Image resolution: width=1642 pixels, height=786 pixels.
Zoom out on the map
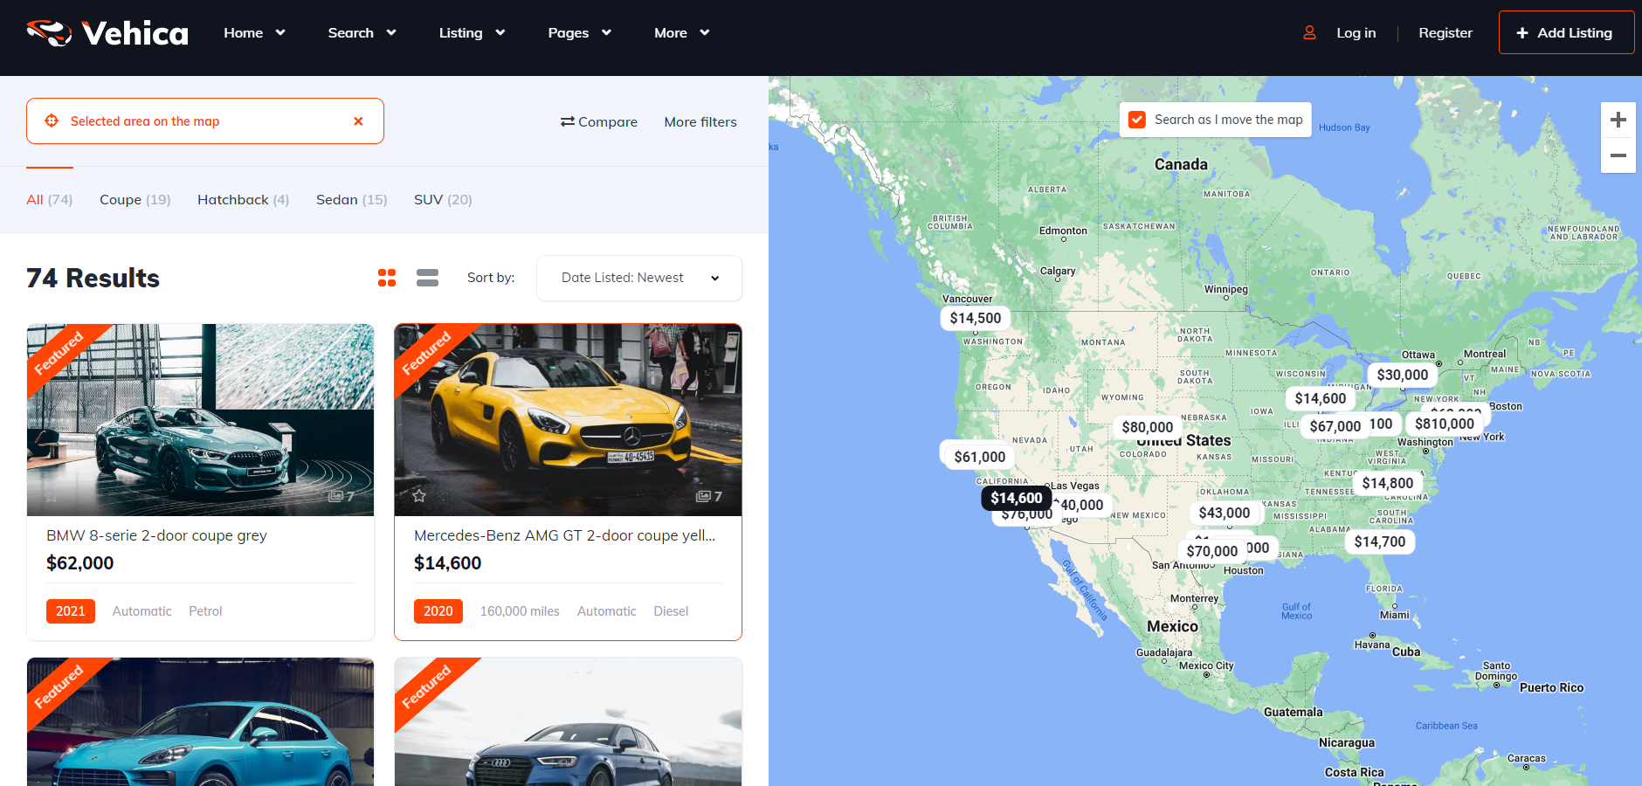click(1618, 155)
